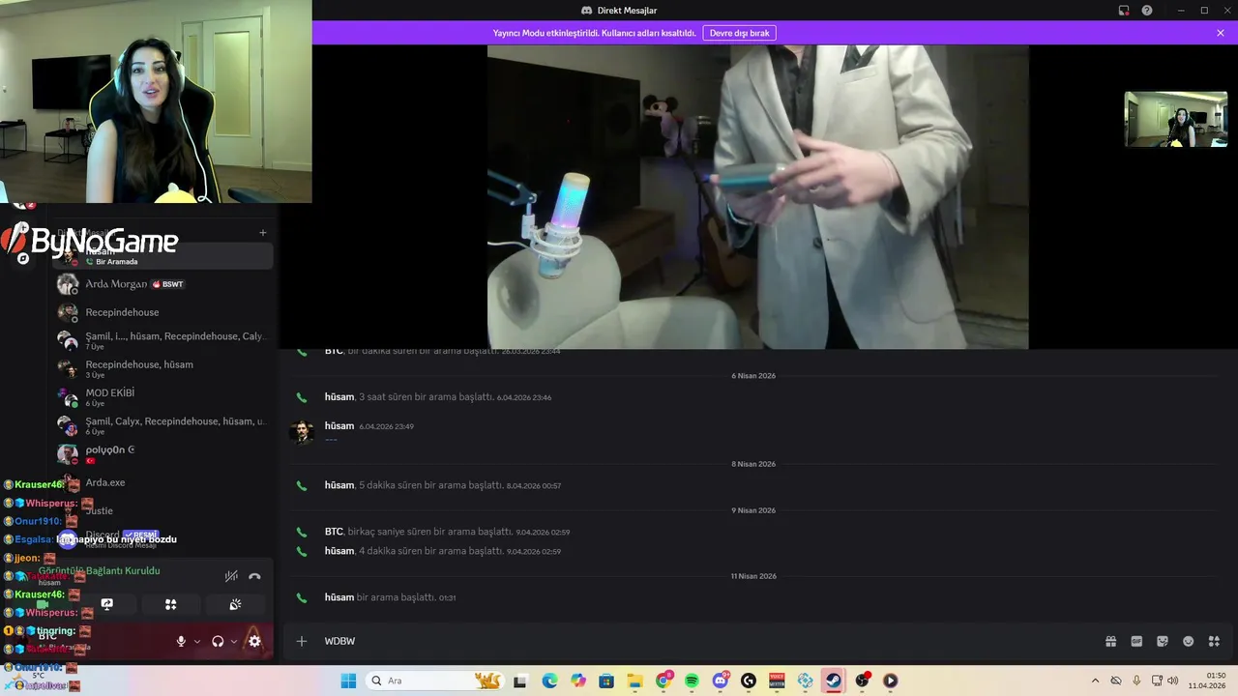1238x696 pixels.
Task: Toggle the camera in voice panel
Action: click(x=43, y=604)
